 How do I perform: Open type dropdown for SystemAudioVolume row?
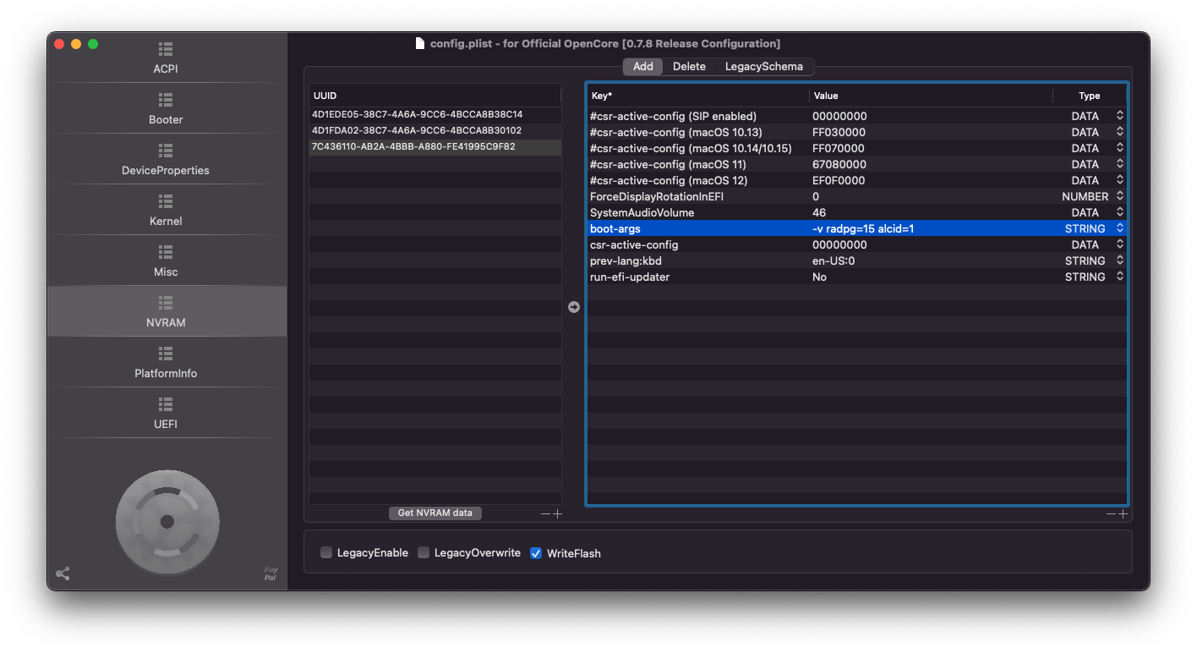(1119, 212)
